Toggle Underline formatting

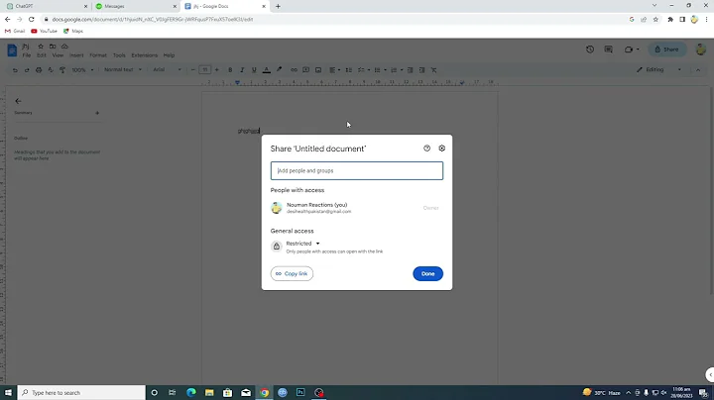point(254,70)
